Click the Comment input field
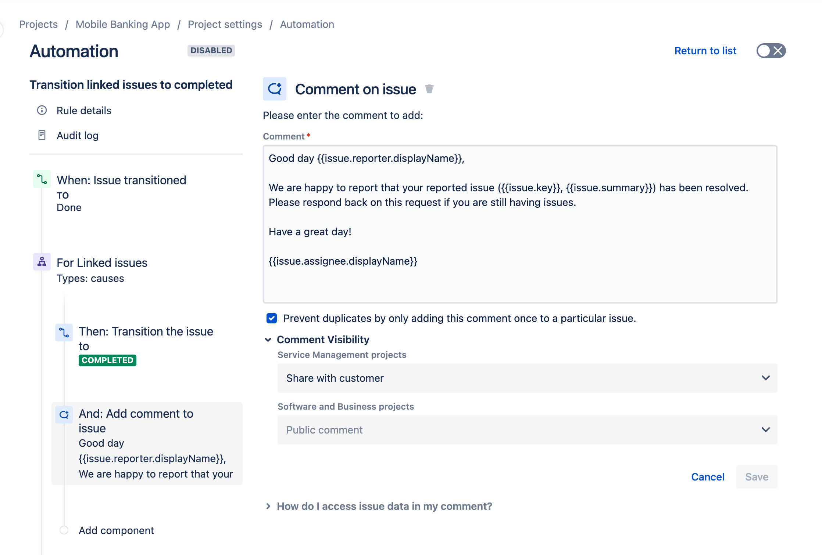The image size is (822, 555). click(519, 224)
